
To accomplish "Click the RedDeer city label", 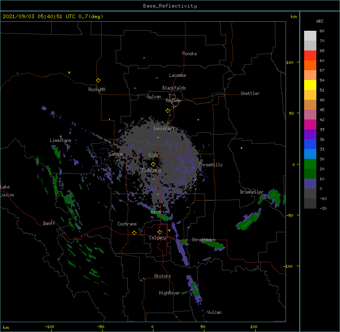I will point(174,101).
